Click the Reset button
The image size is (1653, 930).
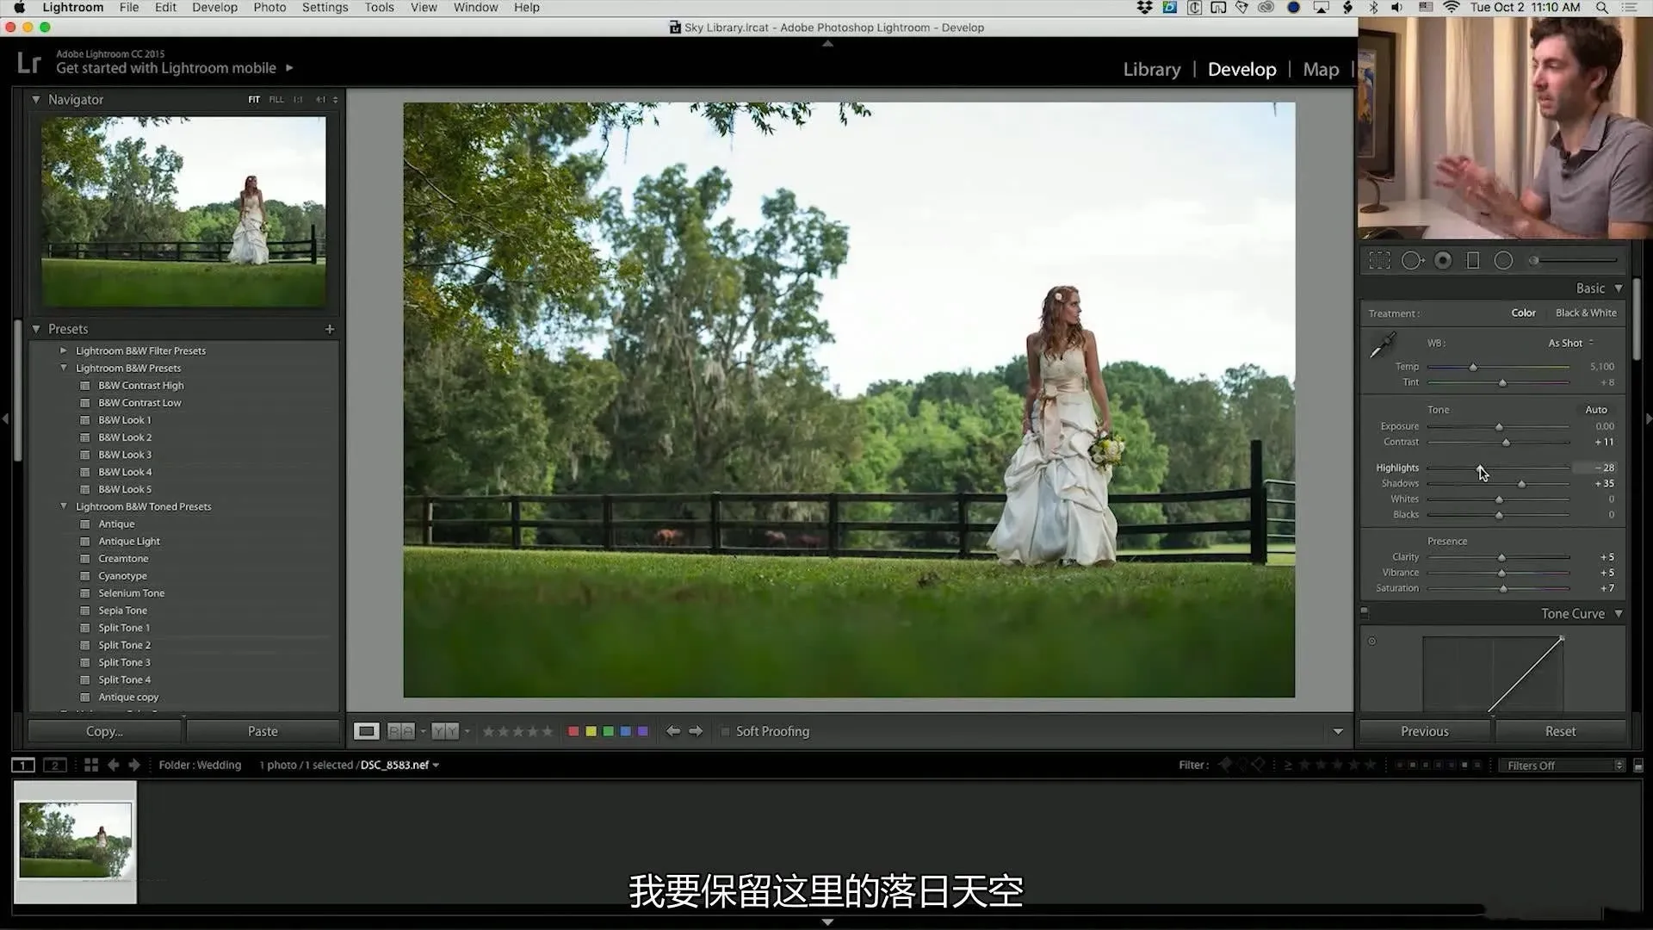coord(1560,731)
